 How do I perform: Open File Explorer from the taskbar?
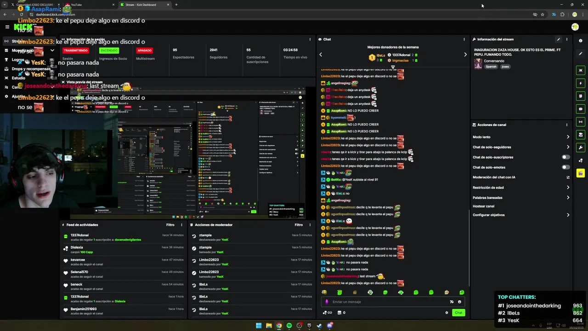tap(269, 325)
